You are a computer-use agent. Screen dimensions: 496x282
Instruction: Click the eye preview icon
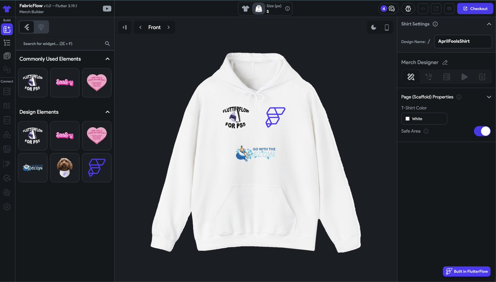(x=449, y=8)
